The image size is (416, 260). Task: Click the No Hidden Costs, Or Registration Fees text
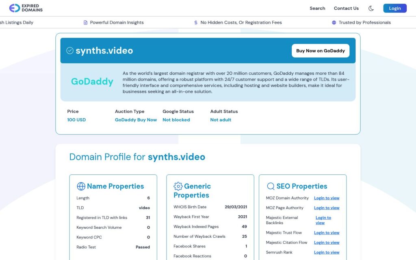pos(241,23)
